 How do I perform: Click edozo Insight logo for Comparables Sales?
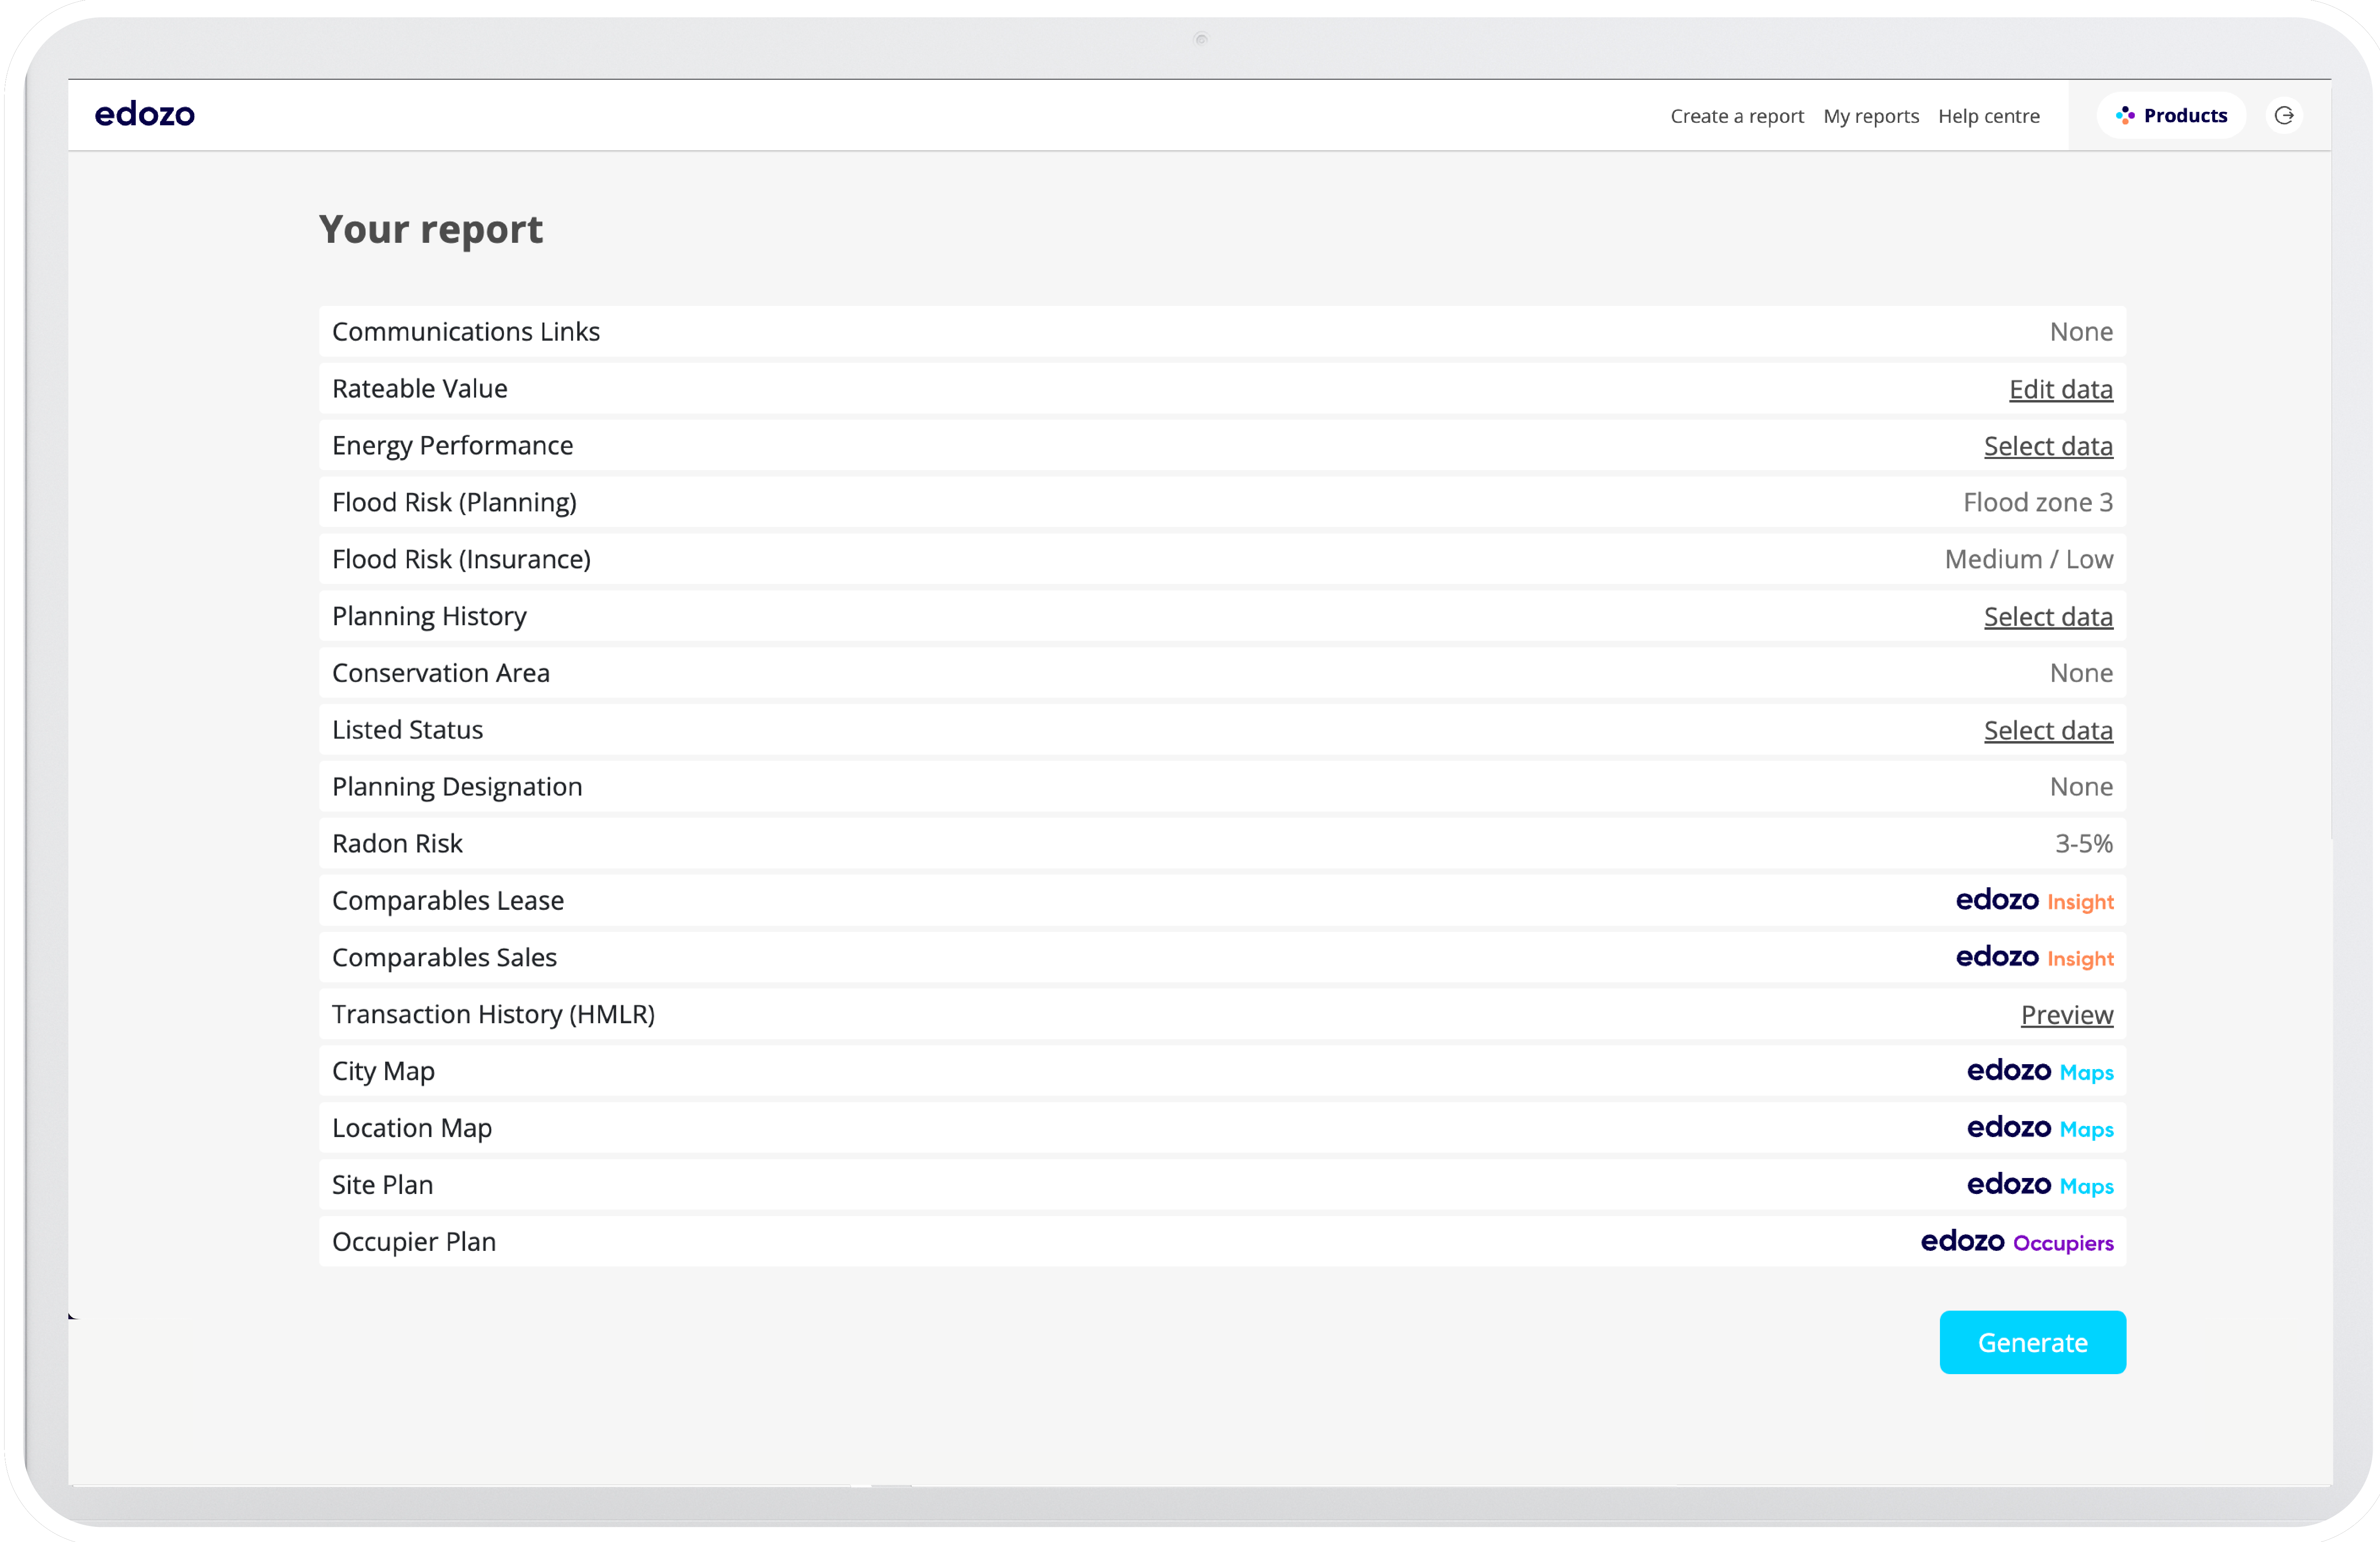(x=2035, y=958)
